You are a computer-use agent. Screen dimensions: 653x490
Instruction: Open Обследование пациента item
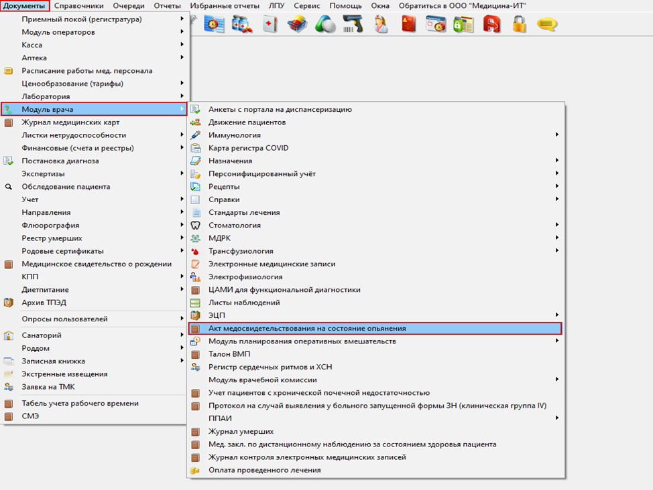[x=94, y=187]
